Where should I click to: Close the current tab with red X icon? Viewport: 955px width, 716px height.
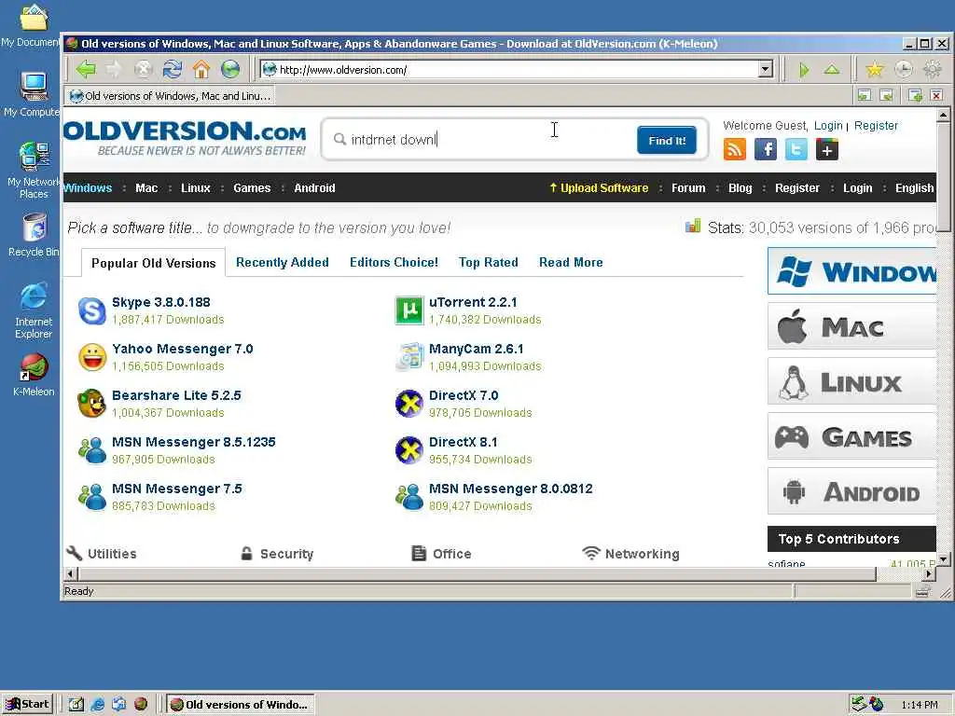(936, 96)
